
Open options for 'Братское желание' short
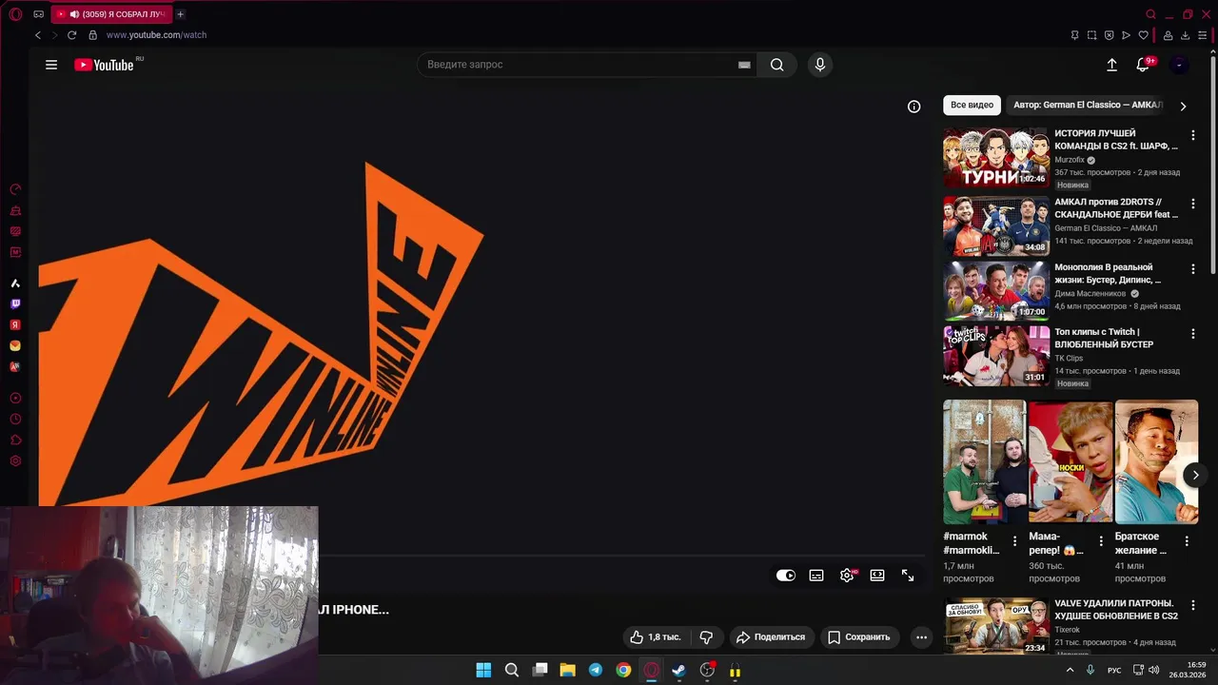pos(1187,540)
